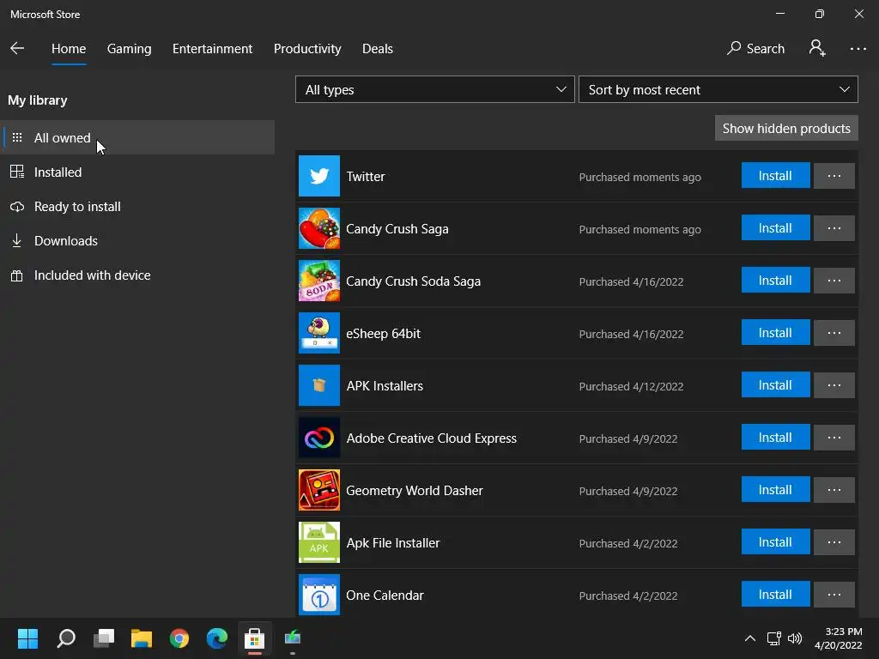This screenshot has height=659, width=879.
Task: Install Apk File Installer
Action: (775, 541)
